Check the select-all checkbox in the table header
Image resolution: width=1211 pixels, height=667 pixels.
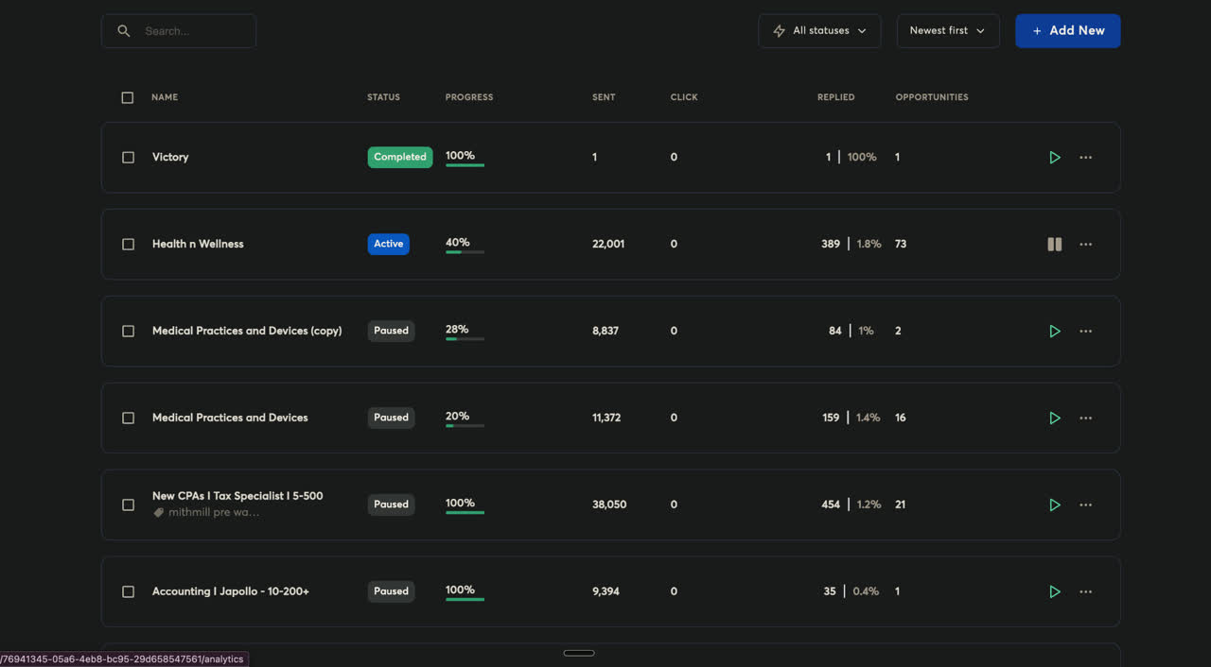point(127,97)
